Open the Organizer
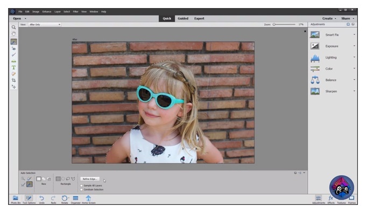Image resolution: width=366 pixels, height=213 pixels. click(x=75, y=200)
